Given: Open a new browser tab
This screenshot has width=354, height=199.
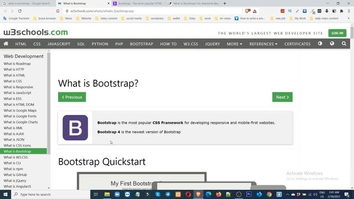Looking at the screenshot, I should [x=225, y=3].
